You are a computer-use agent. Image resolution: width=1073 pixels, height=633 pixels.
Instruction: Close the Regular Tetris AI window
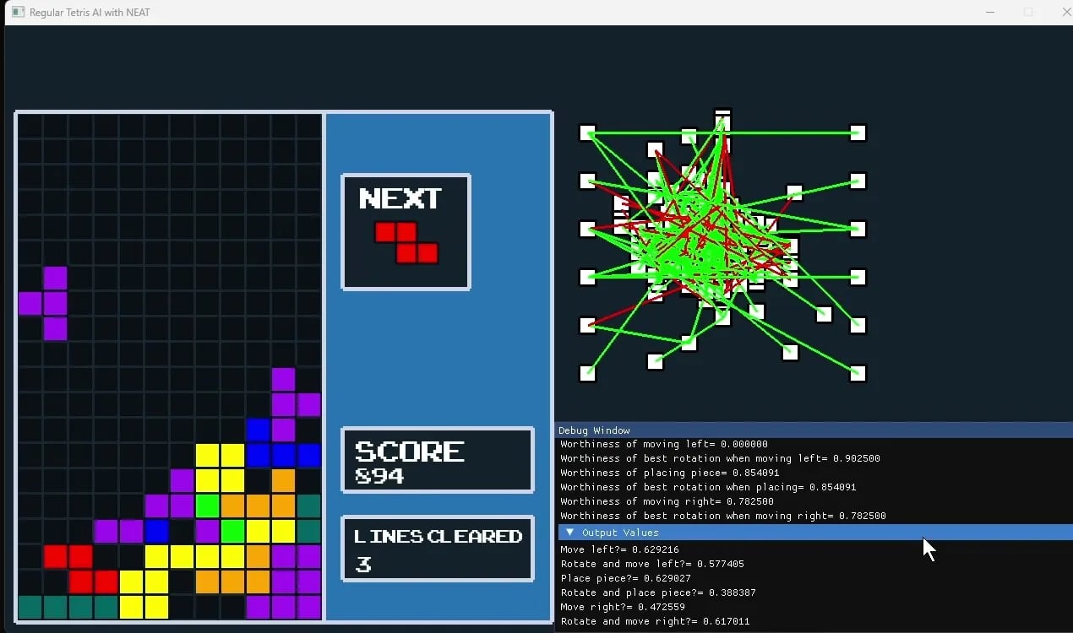pyautogui.click(x=1065, y=12)
